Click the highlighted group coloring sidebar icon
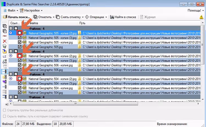Image resolution: width=206 pixels, height=127 pixels. pos(5,71)
